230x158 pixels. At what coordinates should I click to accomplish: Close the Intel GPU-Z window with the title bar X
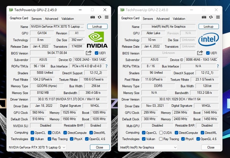point(216,10)
